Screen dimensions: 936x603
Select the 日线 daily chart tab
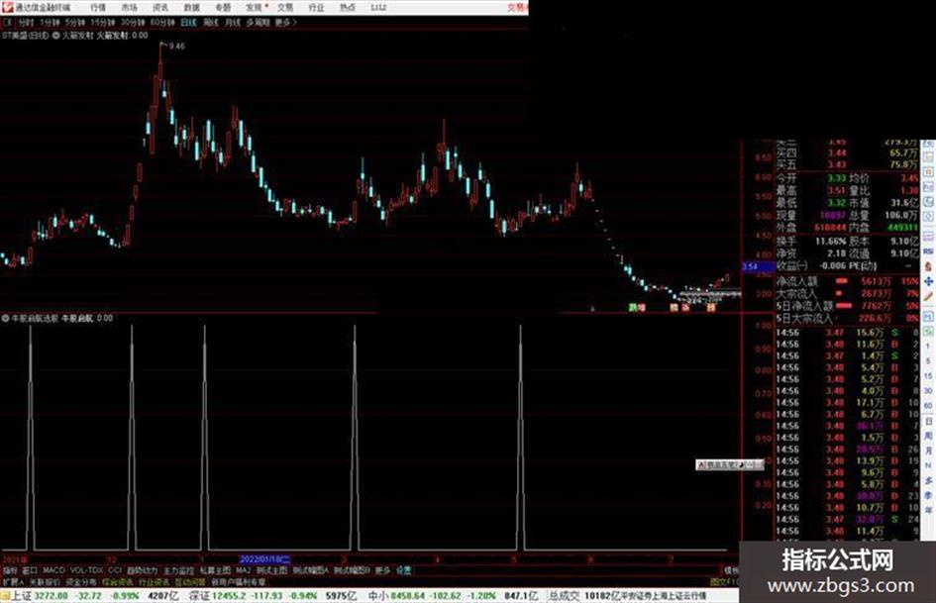point(188,22)
